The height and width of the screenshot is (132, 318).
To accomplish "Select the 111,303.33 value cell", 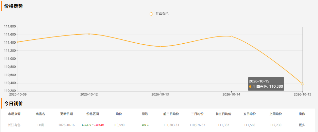I will (x=171, y=125).
